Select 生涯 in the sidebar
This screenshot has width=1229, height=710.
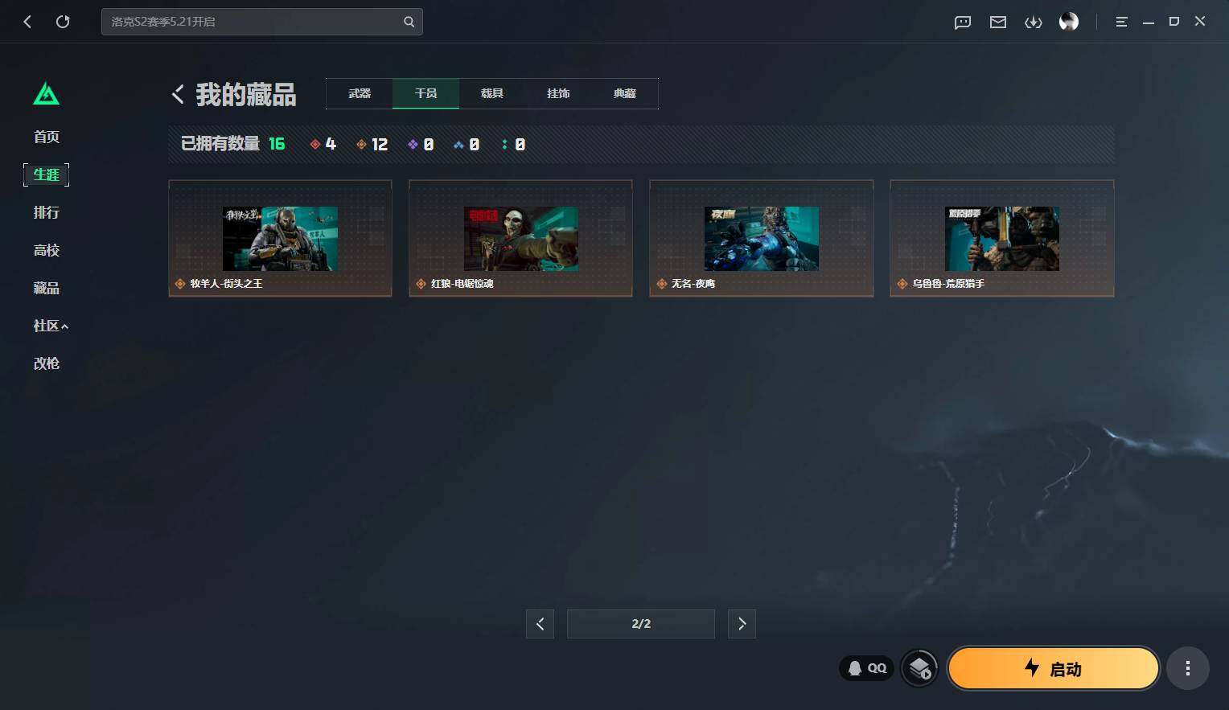(x=47, y=174)
